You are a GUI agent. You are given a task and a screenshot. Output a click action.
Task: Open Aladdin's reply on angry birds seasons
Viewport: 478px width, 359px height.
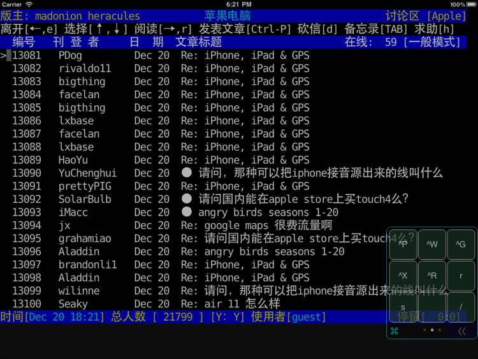[x=233, y=252]
